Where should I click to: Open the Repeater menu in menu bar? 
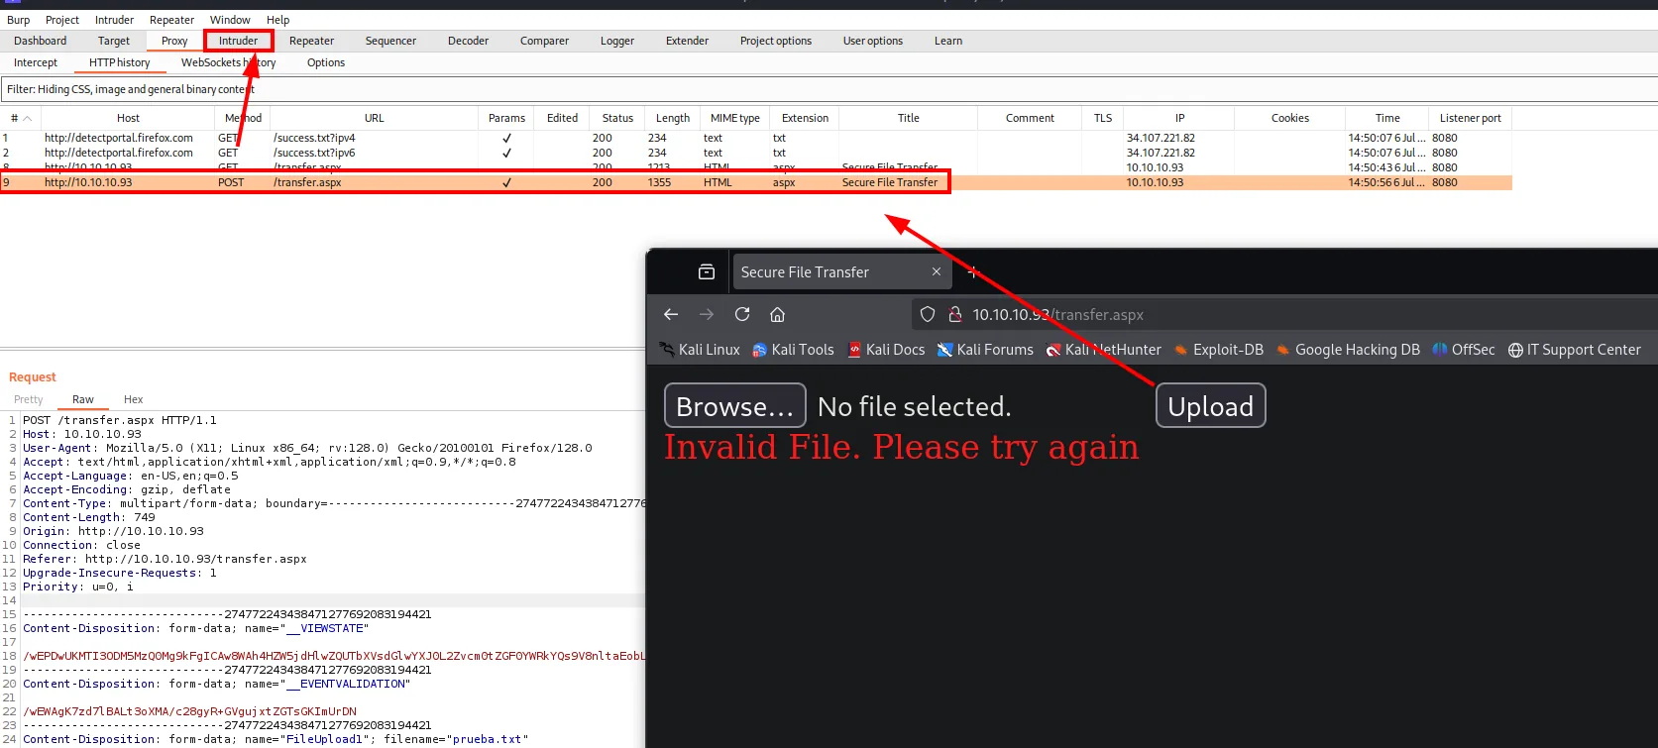click(171, 20)
